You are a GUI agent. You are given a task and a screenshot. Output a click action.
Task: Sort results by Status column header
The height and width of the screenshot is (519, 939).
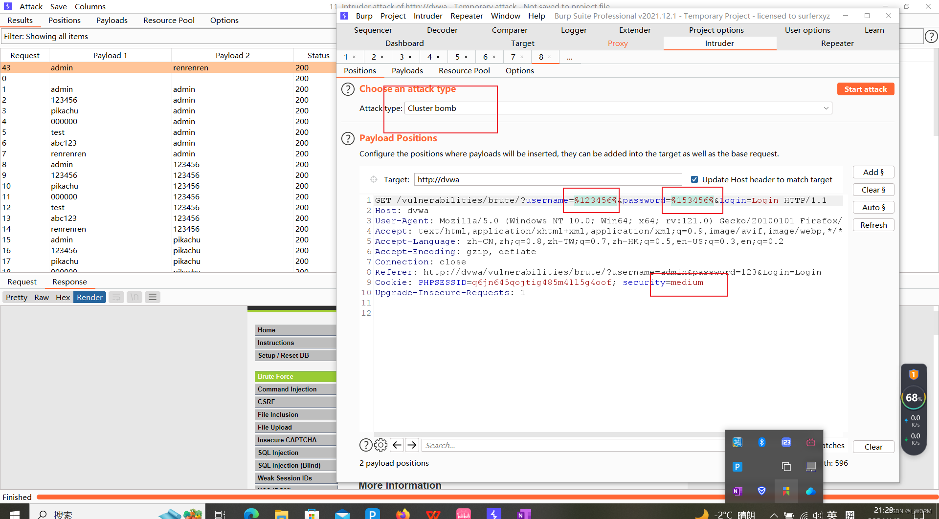point(318,55)
